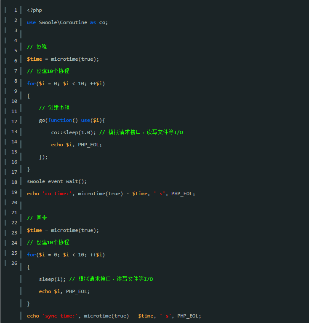Click line number 9 in gutter

(x=16, y=91)
